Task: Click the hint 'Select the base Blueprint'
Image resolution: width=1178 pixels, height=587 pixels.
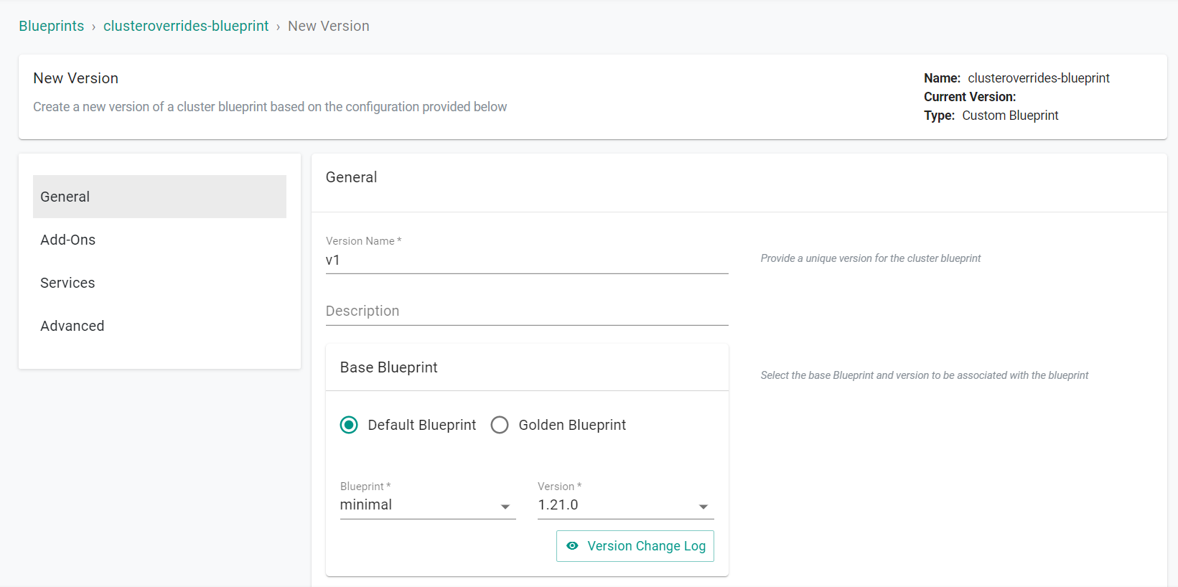Action: point(925,375)
